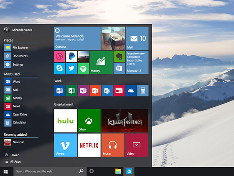Click the Miranda Vance user account
This screenshot has height=176, width=234.
18,30
